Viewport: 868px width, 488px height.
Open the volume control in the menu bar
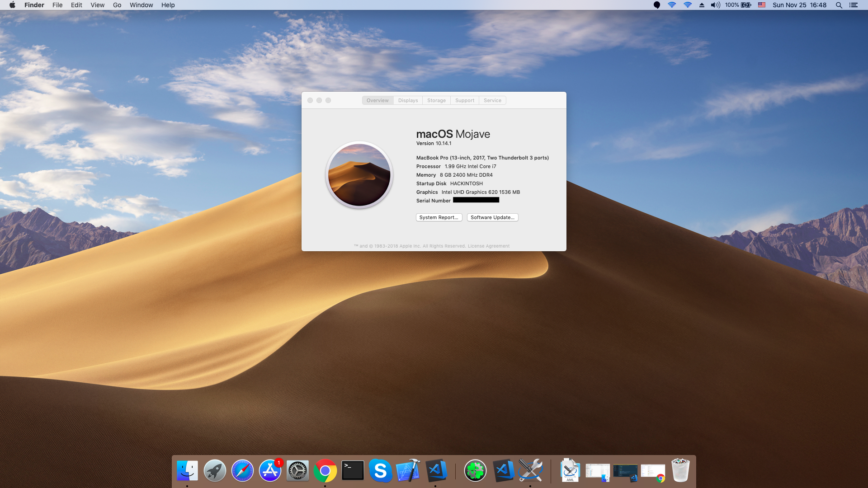click(715, 5)
